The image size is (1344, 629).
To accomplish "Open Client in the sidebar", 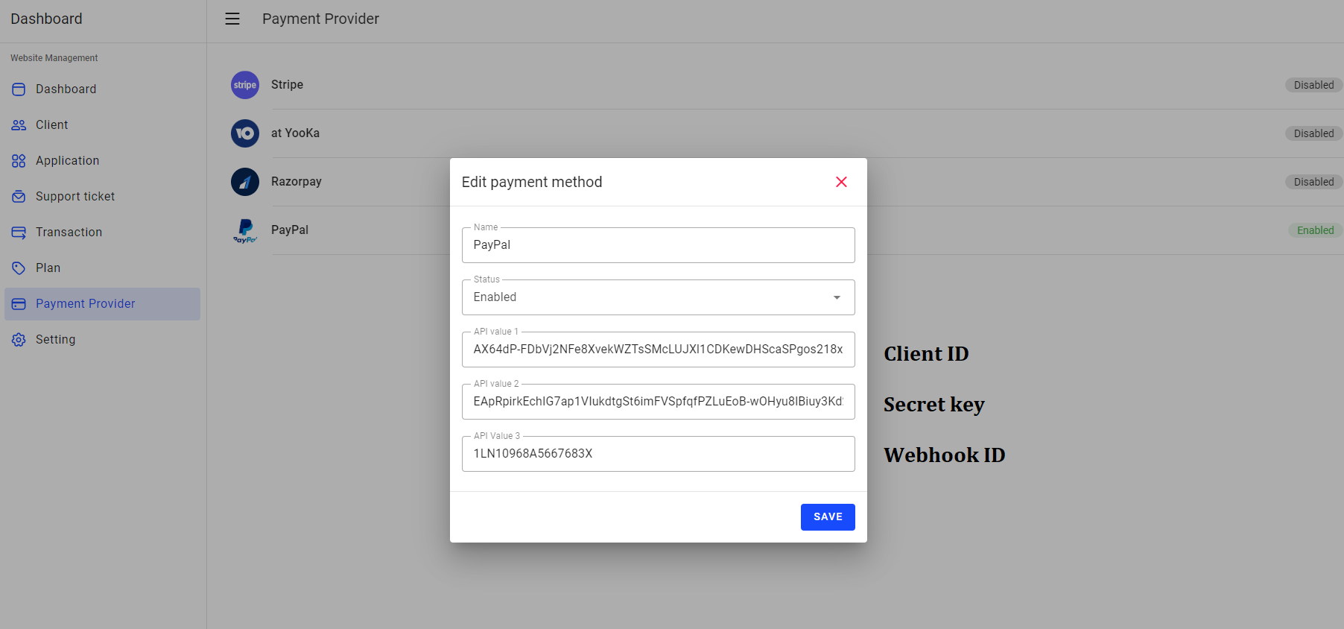I will (x=52, y=125).
